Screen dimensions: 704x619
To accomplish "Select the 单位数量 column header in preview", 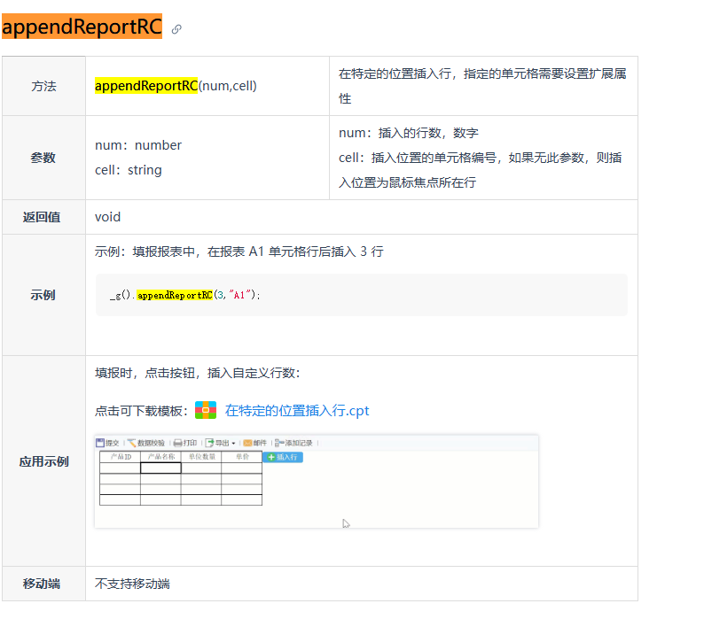I will tap(201, 457).
